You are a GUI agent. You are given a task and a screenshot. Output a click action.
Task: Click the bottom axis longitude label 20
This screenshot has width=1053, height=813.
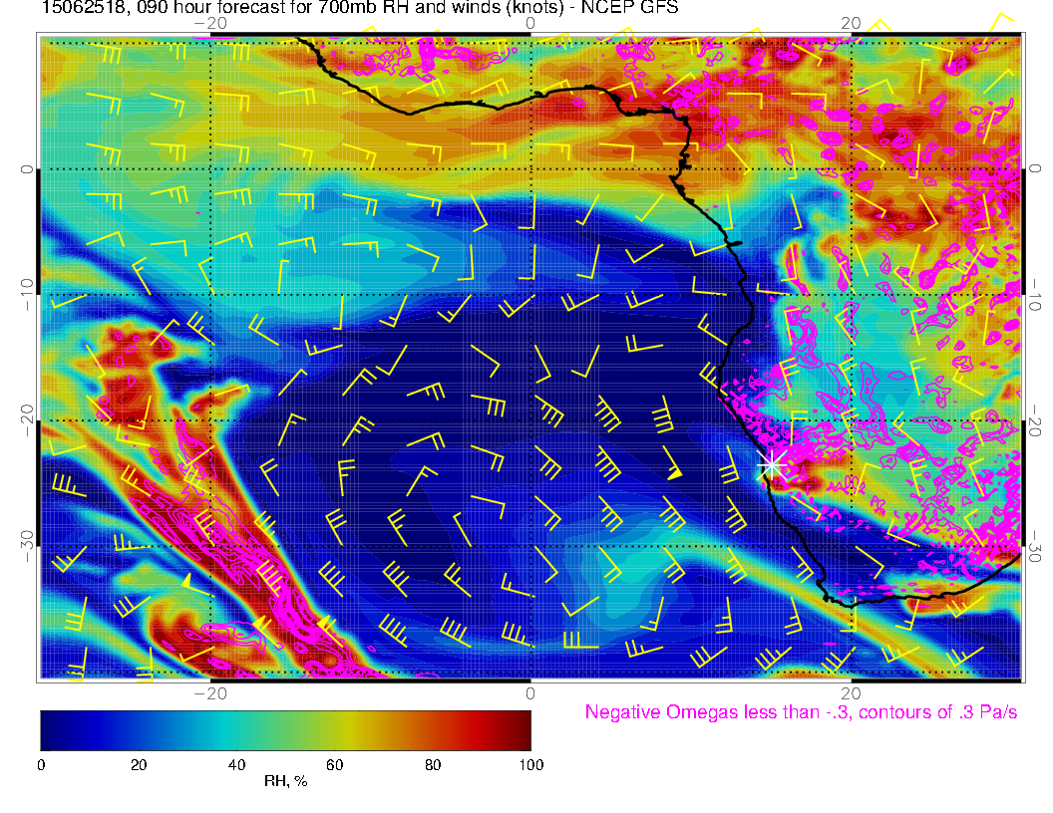[x=850, y=692]
